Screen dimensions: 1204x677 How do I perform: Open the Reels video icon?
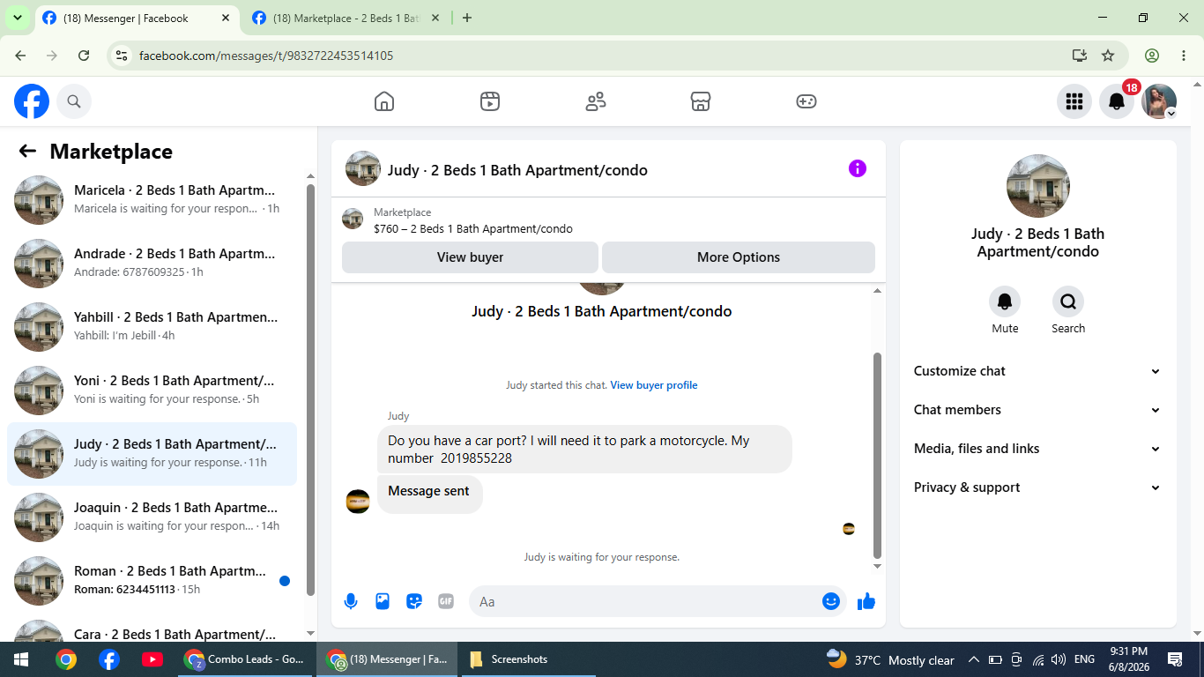490,101
